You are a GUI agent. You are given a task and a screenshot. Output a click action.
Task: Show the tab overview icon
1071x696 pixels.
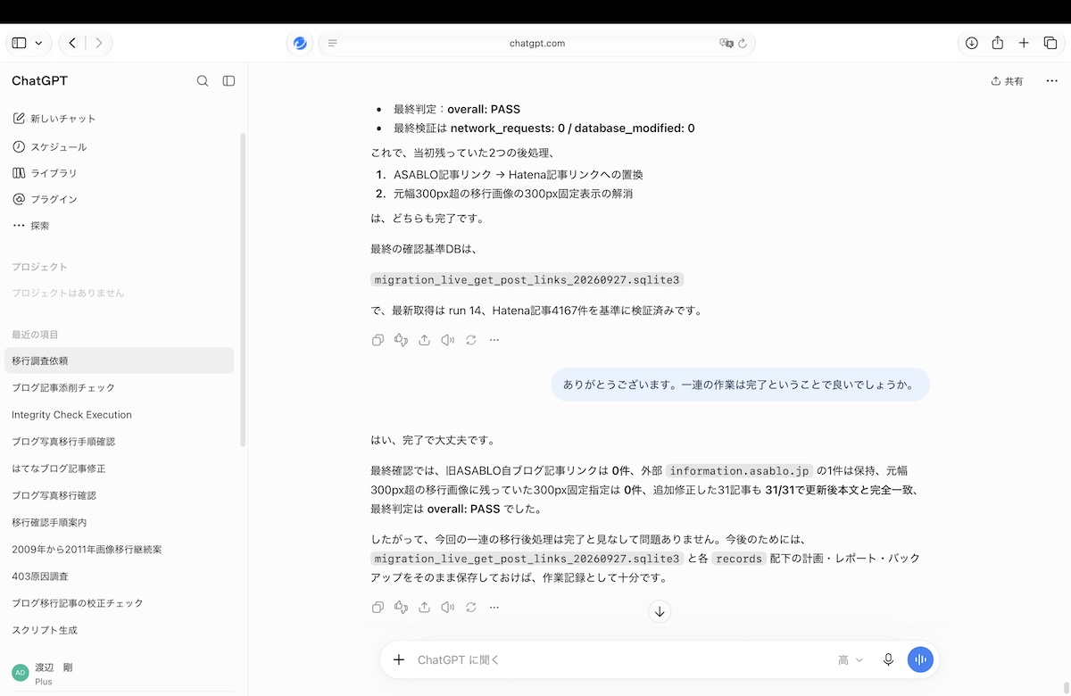tap(1050, 43)
